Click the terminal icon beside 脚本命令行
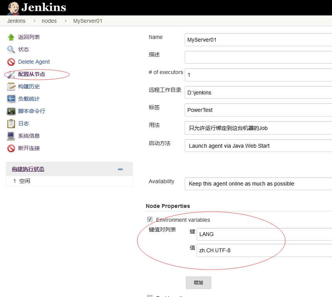 [x=11, y=111]
